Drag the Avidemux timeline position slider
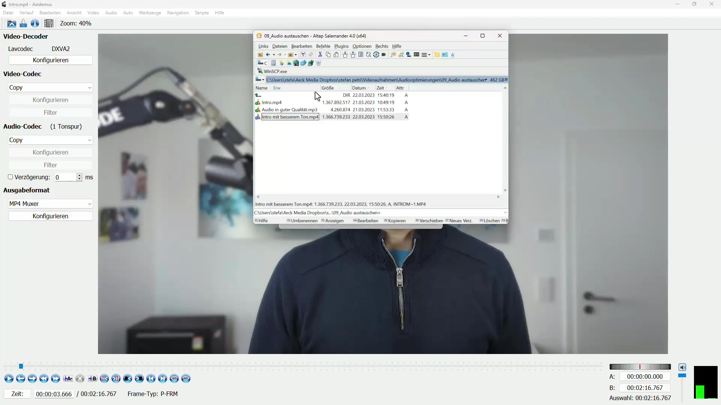This screenshot has height=405, width=721. (21, 366)
